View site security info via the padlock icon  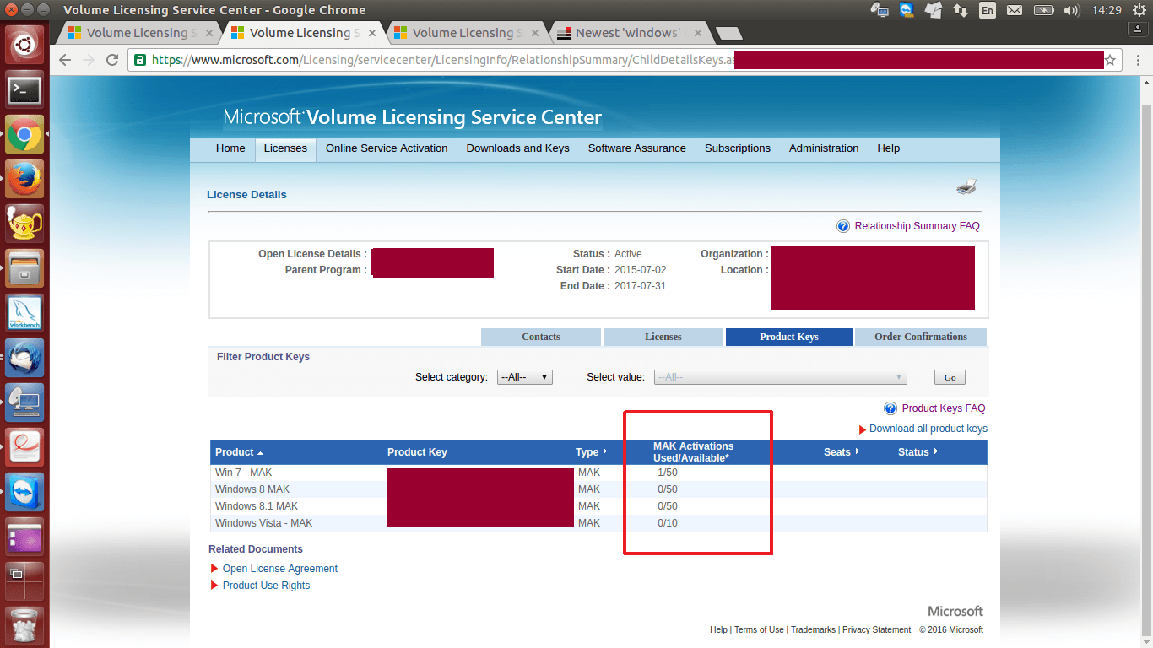[x=140, y=60]
